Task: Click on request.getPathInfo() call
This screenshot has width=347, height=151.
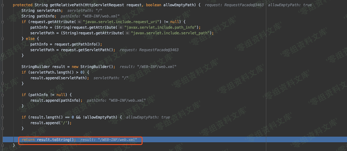Action: click(x=76, y=44)
